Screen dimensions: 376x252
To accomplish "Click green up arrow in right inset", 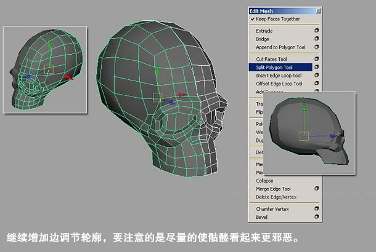I will 304,107.
